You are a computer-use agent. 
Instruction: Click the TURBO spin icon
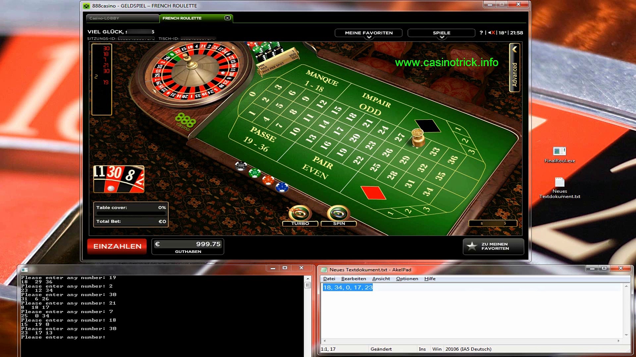coord(300,213)
